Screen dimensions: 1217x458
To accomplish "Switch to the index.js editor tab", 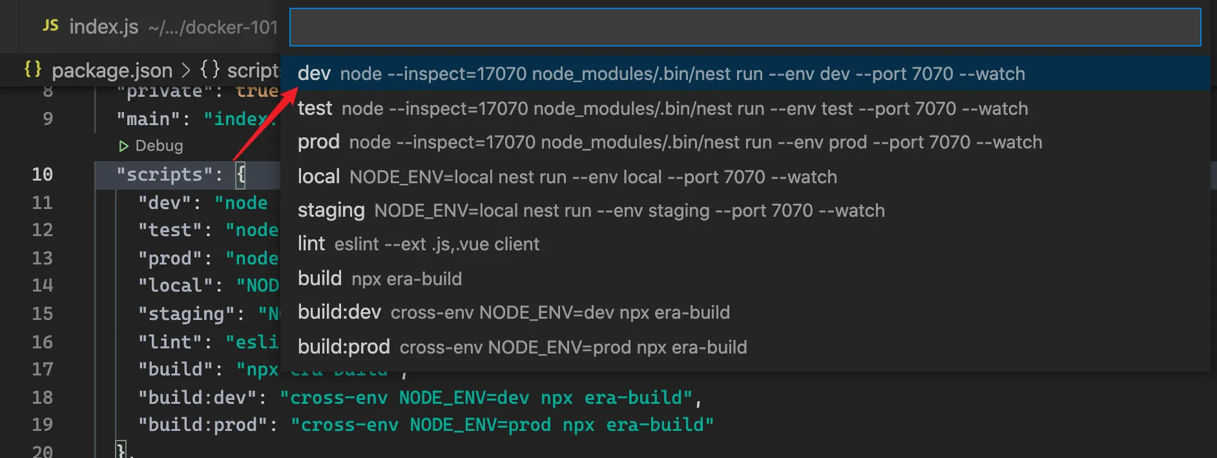I will [103, 27].
